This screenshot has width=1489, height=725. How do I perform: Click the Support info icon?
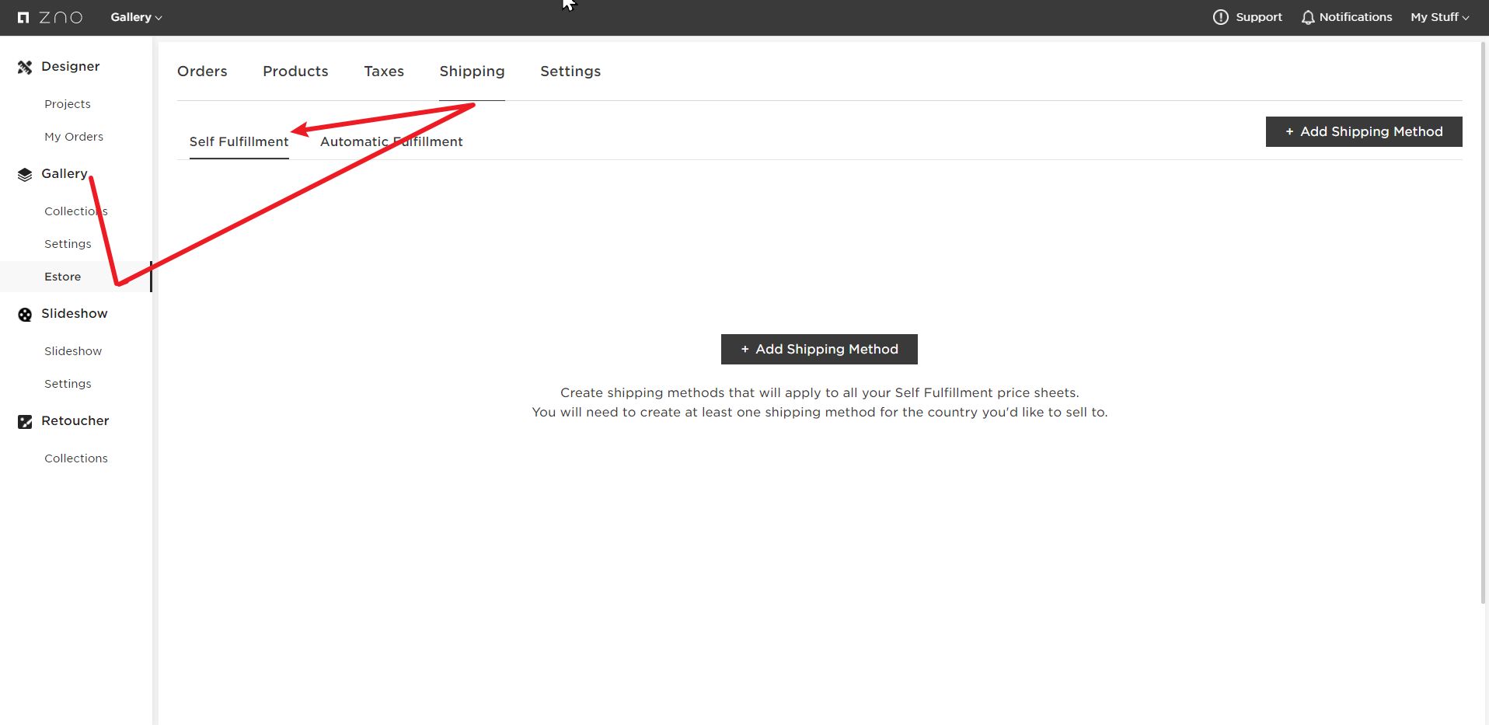click(1220, 17)
